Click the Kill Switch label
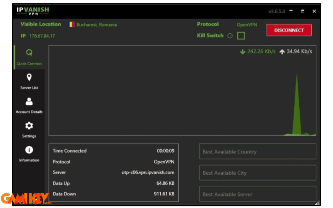Image resolution: width=333 pixels, height=208 pixels. coord(210,35)
